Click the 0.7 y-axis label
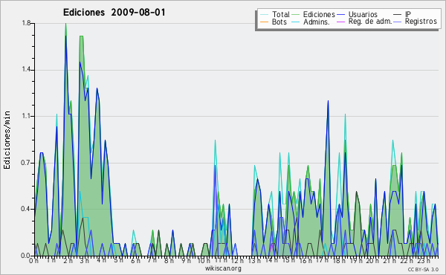Screen dimensions: 446x275 (x=26, y=163)
